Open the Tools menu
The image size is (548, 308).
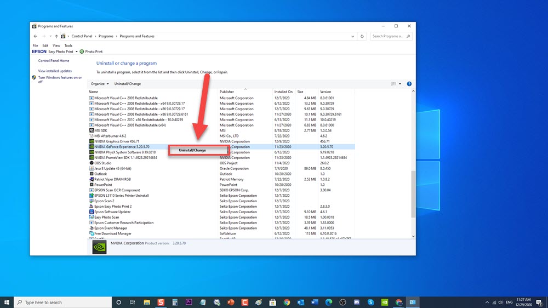click(x=68, y=45)
